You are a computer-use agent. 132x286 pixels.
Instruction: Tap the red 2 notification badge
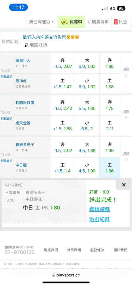[x=116, y=22]
